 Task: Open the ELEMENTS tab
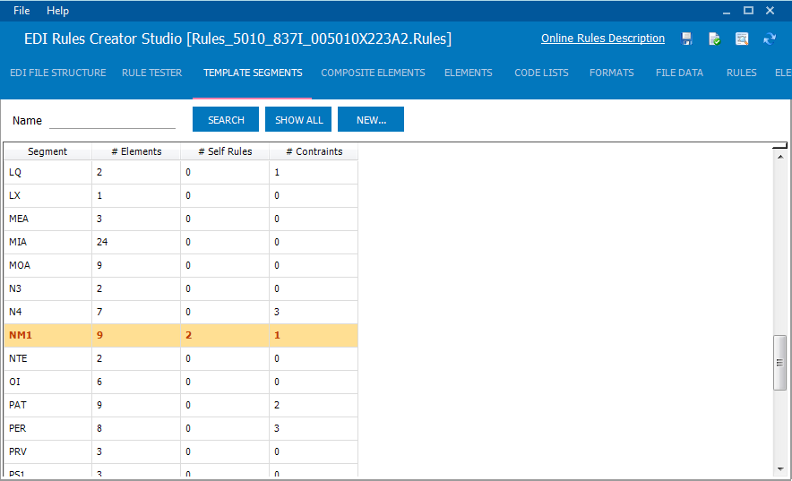469,73
